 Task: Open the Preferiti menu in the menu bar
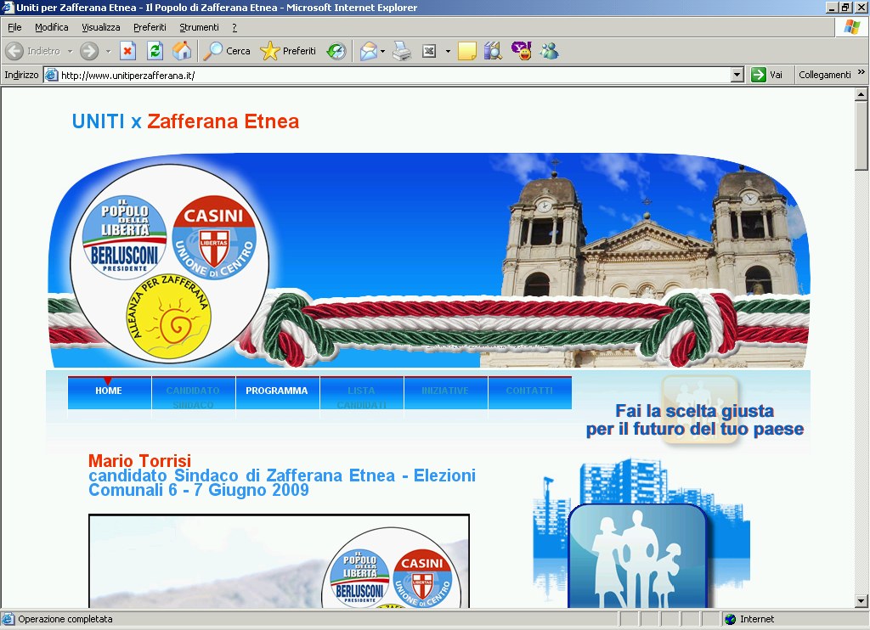pyautogui.click(x=150, y=27)
